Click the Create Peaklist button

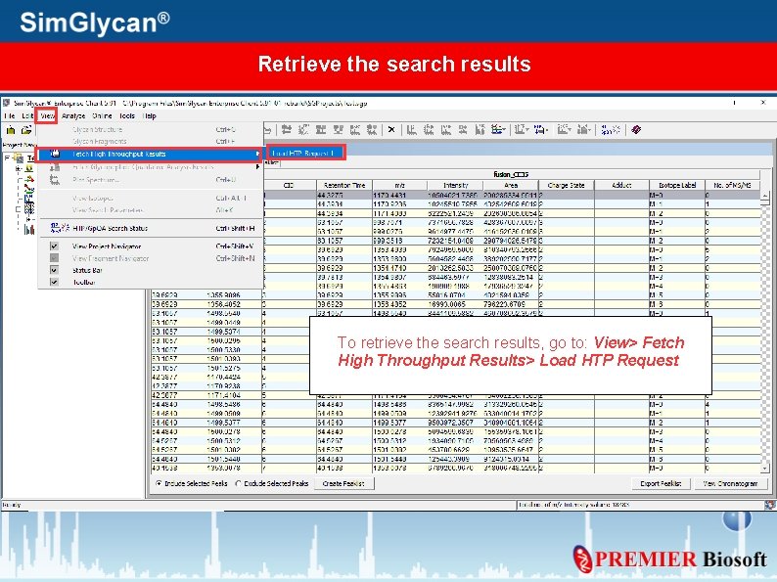[x=343, y=483]
